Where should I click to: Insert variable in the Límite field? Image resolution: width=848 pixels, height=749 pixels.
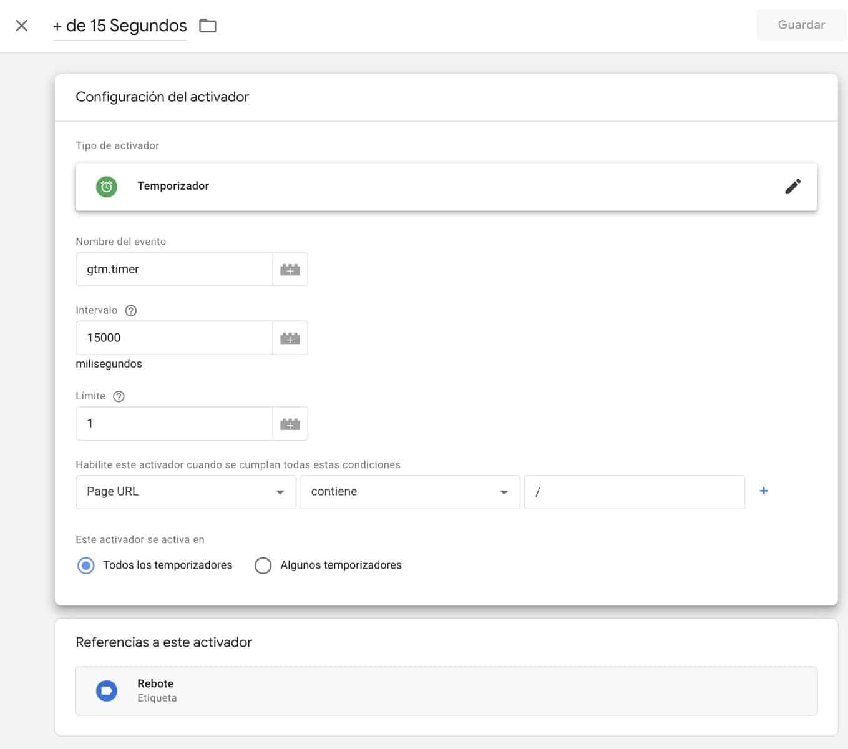pos(290,424)
